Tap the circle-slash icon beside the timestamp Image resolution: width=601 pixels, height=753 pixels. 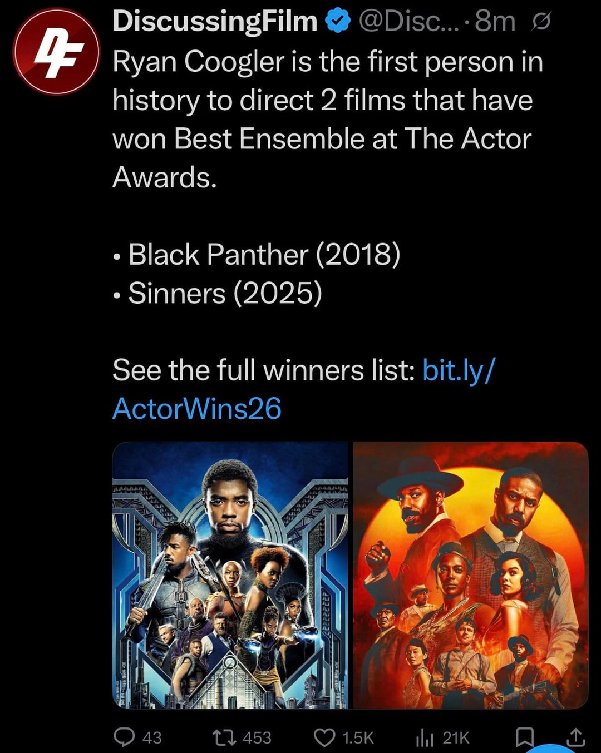(541, 22)
